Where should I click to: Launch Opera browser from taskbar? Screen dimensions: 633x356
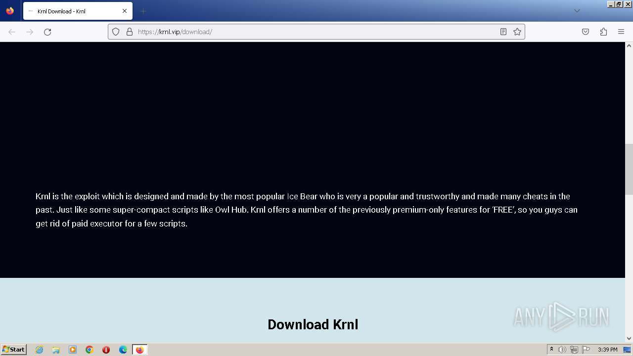(x=106, y=350)
